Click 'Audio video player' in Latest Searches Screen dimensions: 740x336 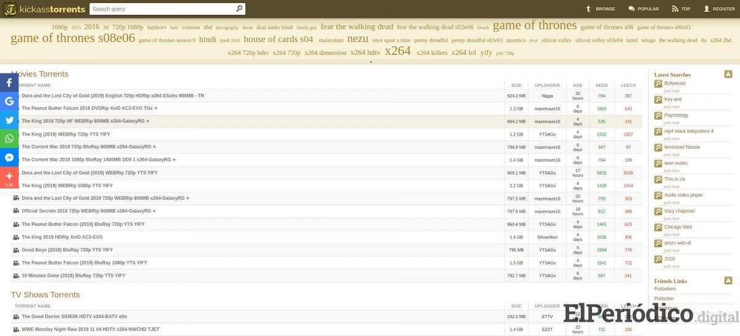(683, 195)
